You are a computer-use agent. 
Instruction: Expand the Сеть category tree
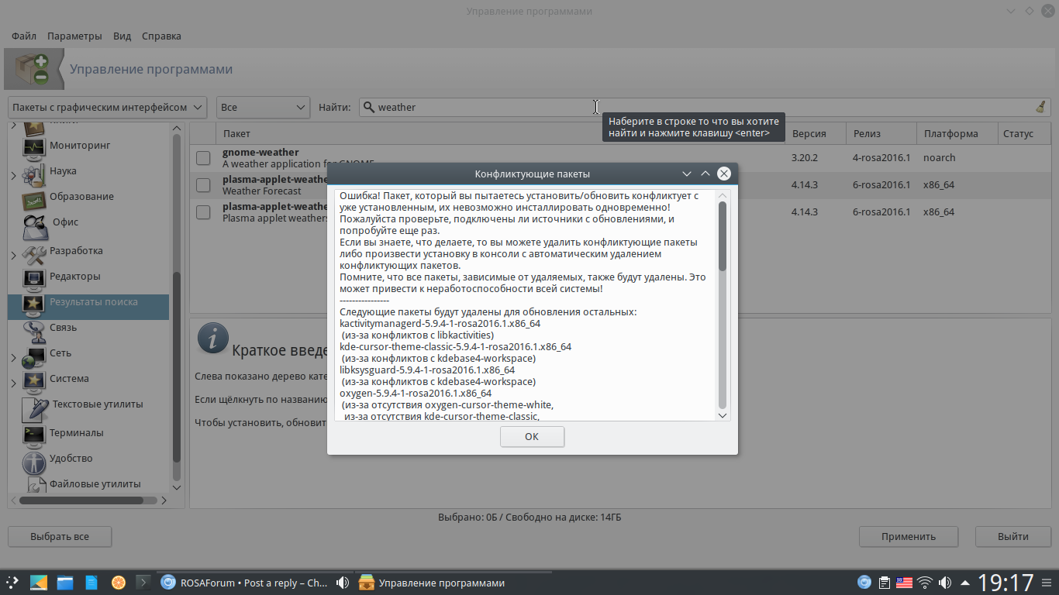[14, 358]
